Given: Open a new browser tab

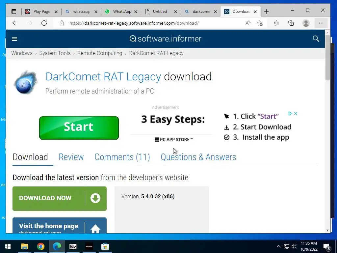Looking at the screenshot, I should (266, 12).
